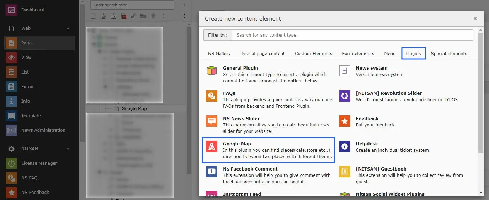
Task: Open the Page module
Action: click(39, 43)
